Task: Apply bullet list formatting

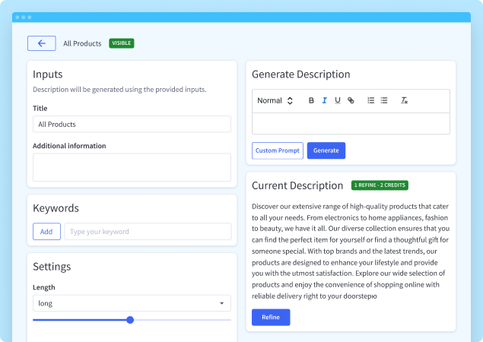Action: tap(384, 100)
